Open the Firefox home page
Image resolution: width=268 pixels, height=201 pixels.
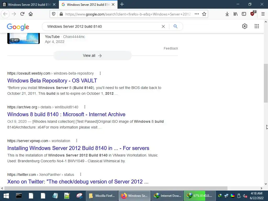click(31, 14)
